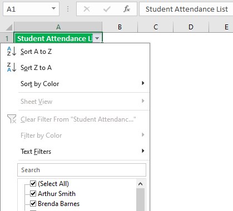The width and height of the screenshot is (233, 211).
Task: Select the Filter by Color menu entry
Action: tap(75, 135)
